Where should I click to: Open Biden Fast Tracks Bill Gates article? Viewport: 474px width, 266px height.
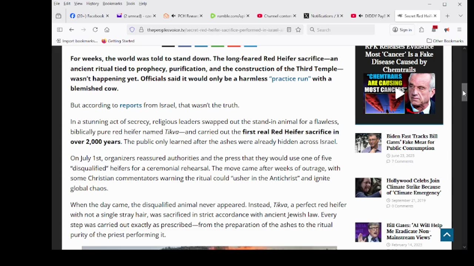click(412, 142)
